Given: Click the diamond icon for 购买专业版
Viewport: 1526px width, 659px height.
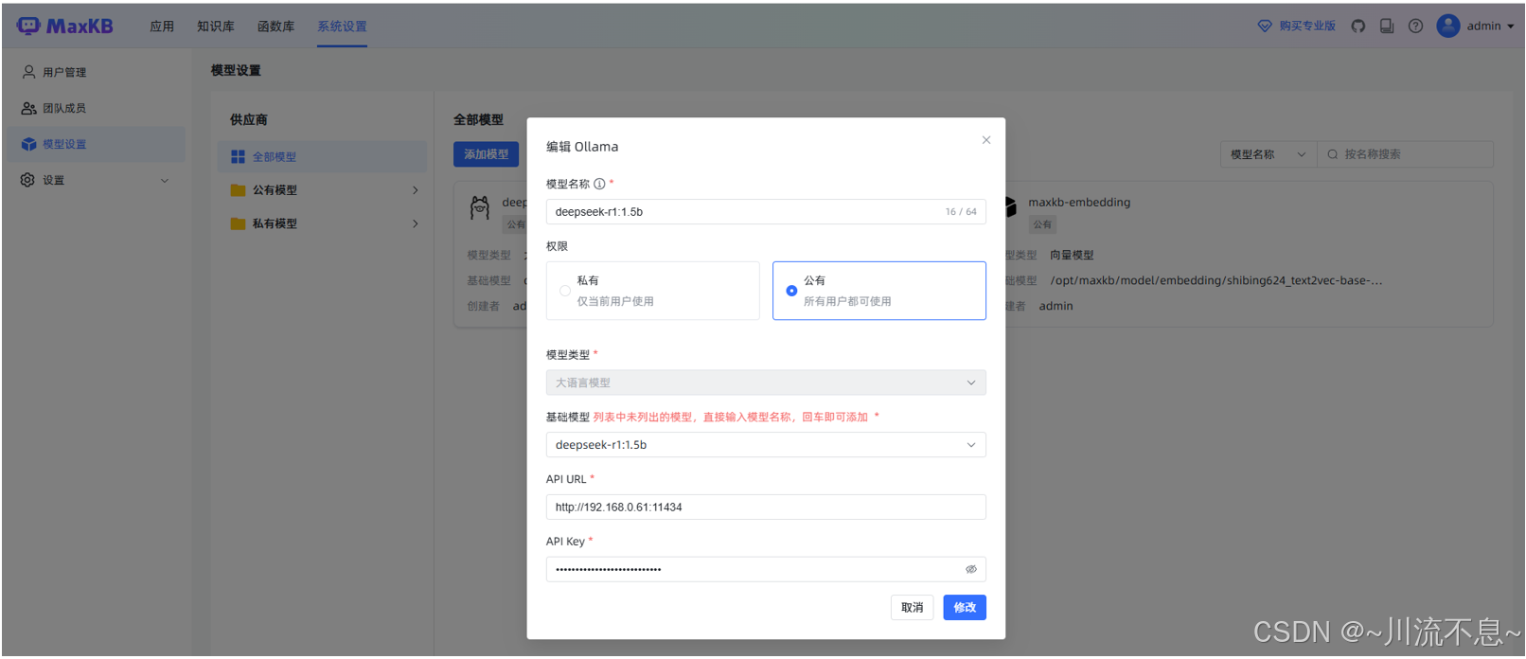Looking at the screenshot, I should pyautogui.click(x=1265, y=27).
